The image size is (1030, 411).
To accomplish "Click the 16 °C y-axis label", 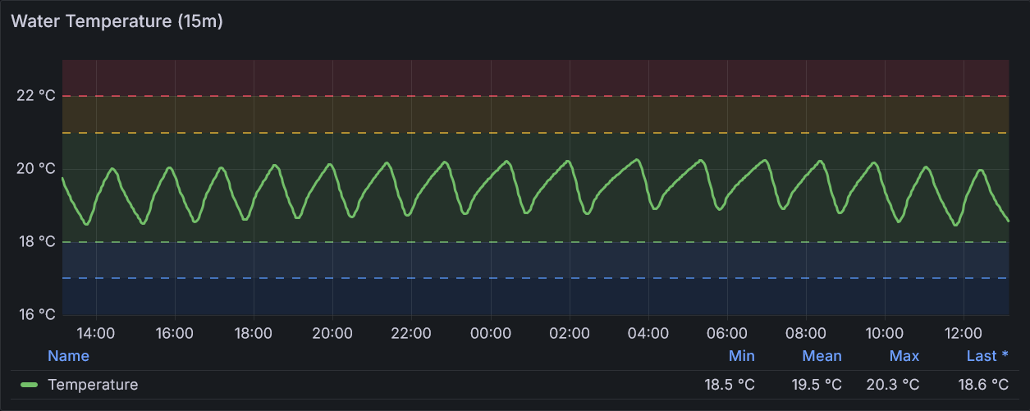I will 36,315.
